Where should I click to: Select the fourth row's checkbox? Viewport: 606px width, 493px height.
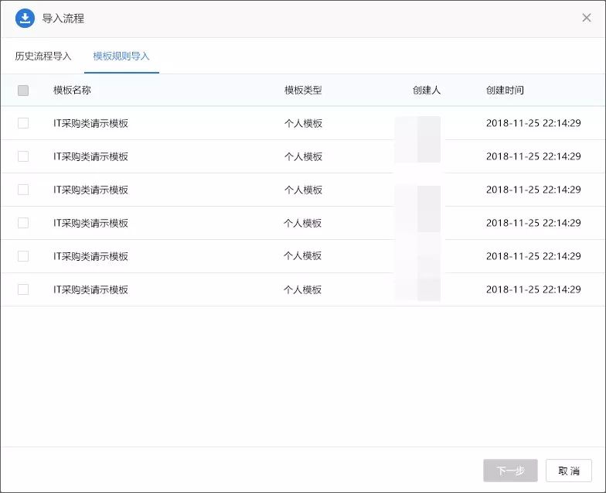click(x=23, y=223)
